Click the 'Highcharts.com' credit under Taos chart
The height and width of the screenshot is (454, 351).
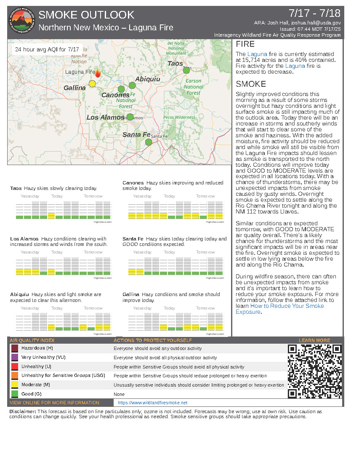[103, 222]
